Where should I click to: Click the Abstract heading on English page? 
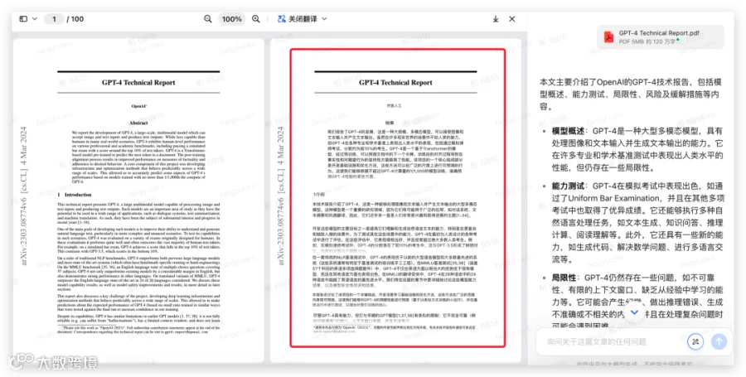tap(138, 123)
